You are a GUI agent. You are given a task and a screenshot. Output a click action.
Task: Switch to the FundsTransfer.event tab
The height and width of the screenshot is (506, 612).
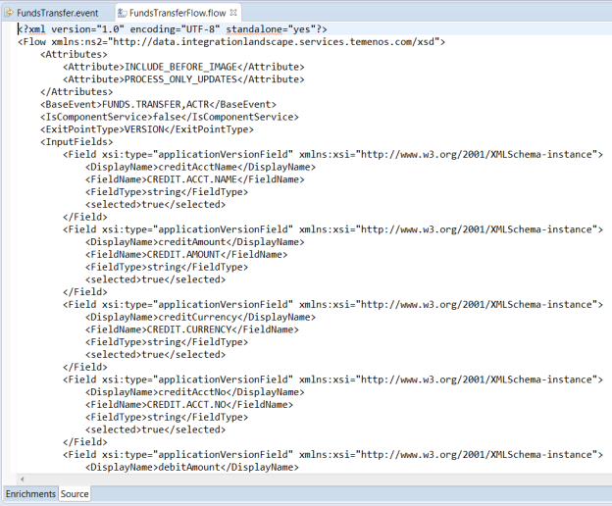[57, 13]
